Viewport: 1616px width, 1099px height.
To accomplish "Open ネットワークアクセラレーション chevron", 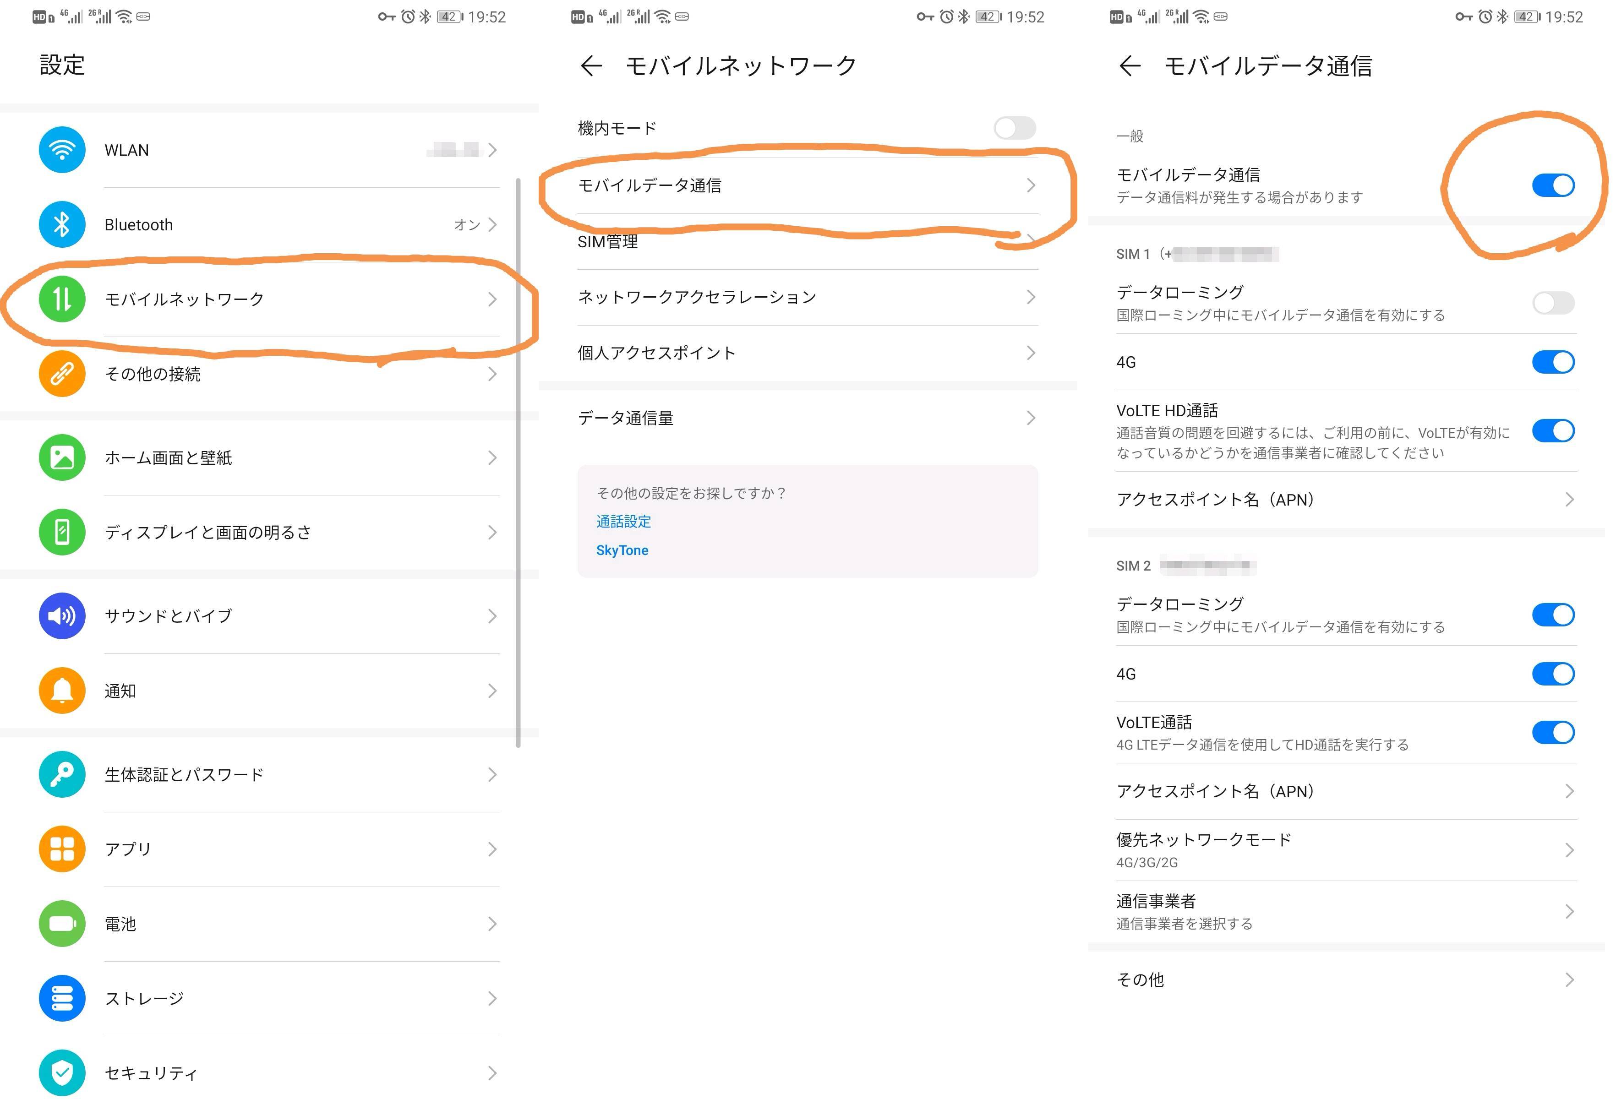I will coord(1031,298).
